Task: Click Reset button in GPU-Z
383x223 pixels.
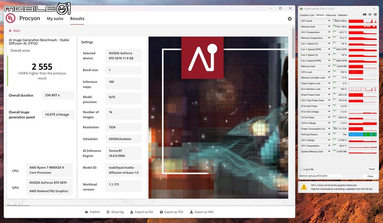Action: [x=372, y=169]
